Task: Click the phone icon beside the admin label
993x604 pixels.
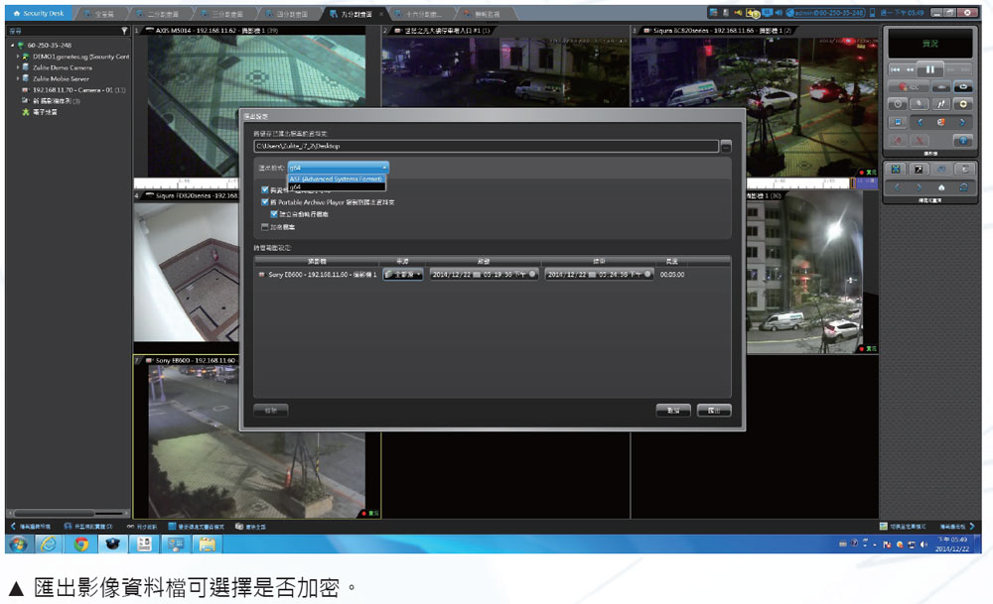Action: (x=872, y=13)
